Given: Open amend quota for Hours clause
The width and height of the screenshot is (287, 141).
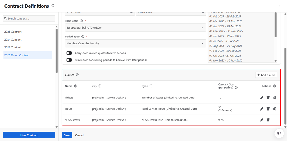Looking at the screenshot, I should [x=274, y=109].
